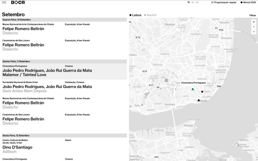Image resolution: width=258 pixels, height=161 pixels.
Task: Click the Almada label on the map
Action: click(x=188, y=125)
